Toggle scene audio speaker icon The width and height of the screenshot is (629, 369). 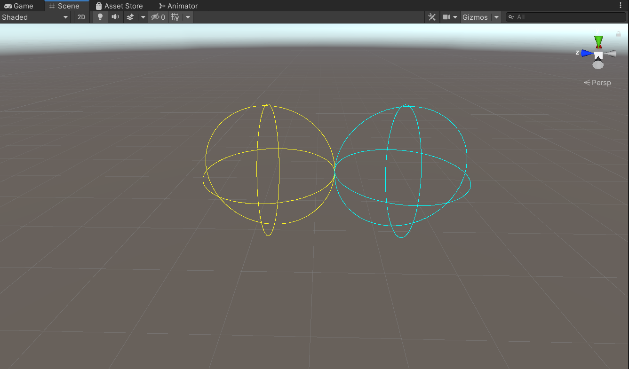tap(115, 17)
